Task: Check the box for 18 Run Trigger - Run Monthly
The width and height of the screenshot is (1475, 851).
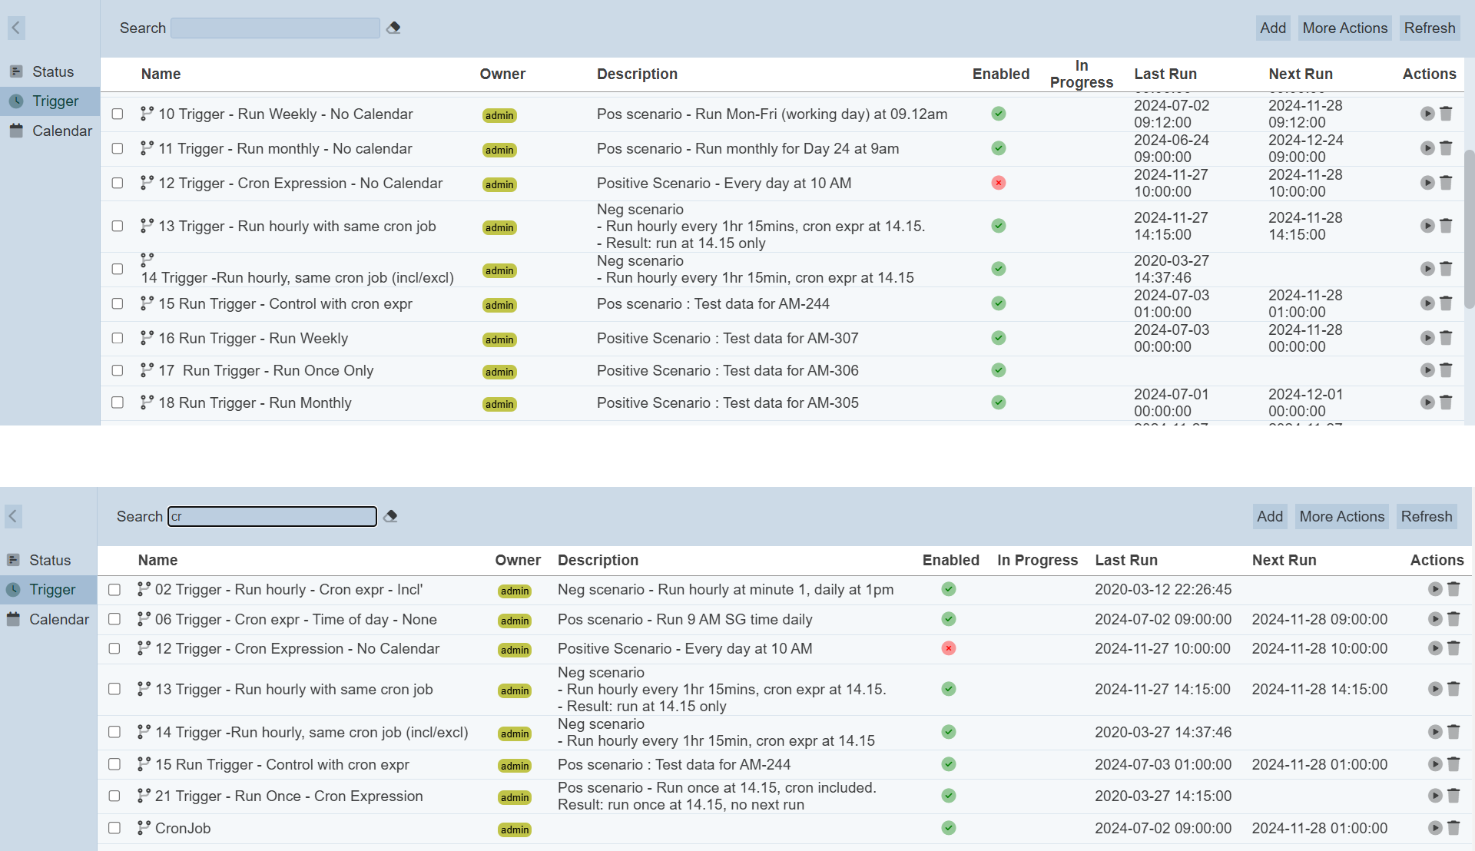Action: click(118, 402)
